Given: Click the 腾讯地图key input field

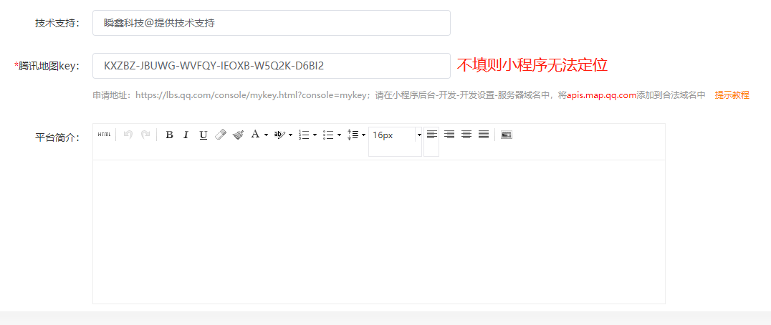Looking at the screenshot, I should point(272,66).
